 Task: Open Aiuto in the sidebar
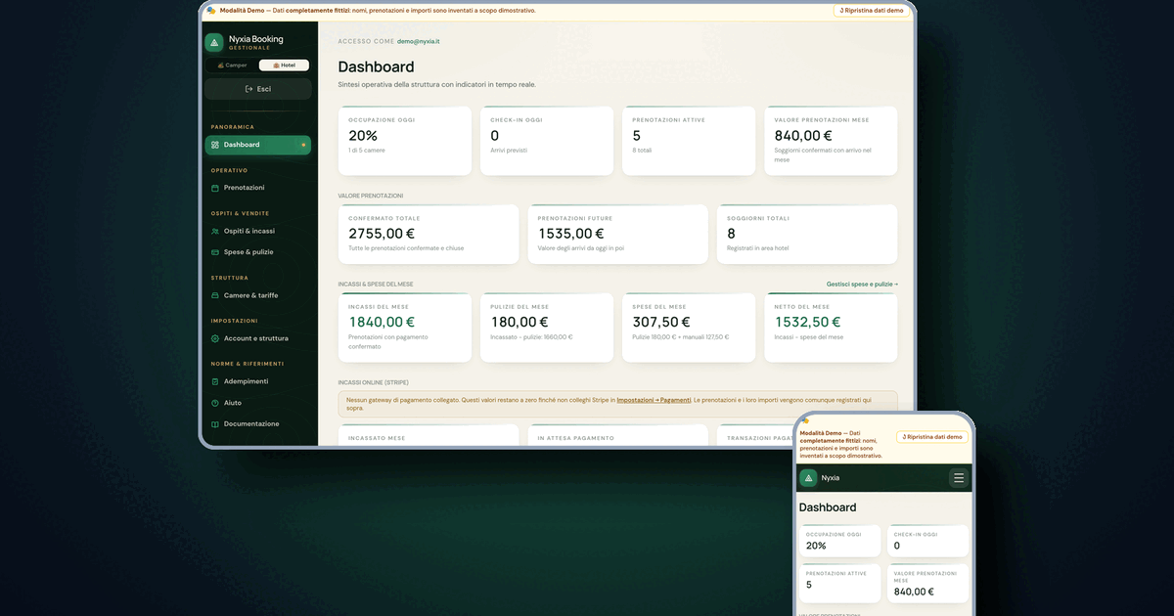[258, 403]
